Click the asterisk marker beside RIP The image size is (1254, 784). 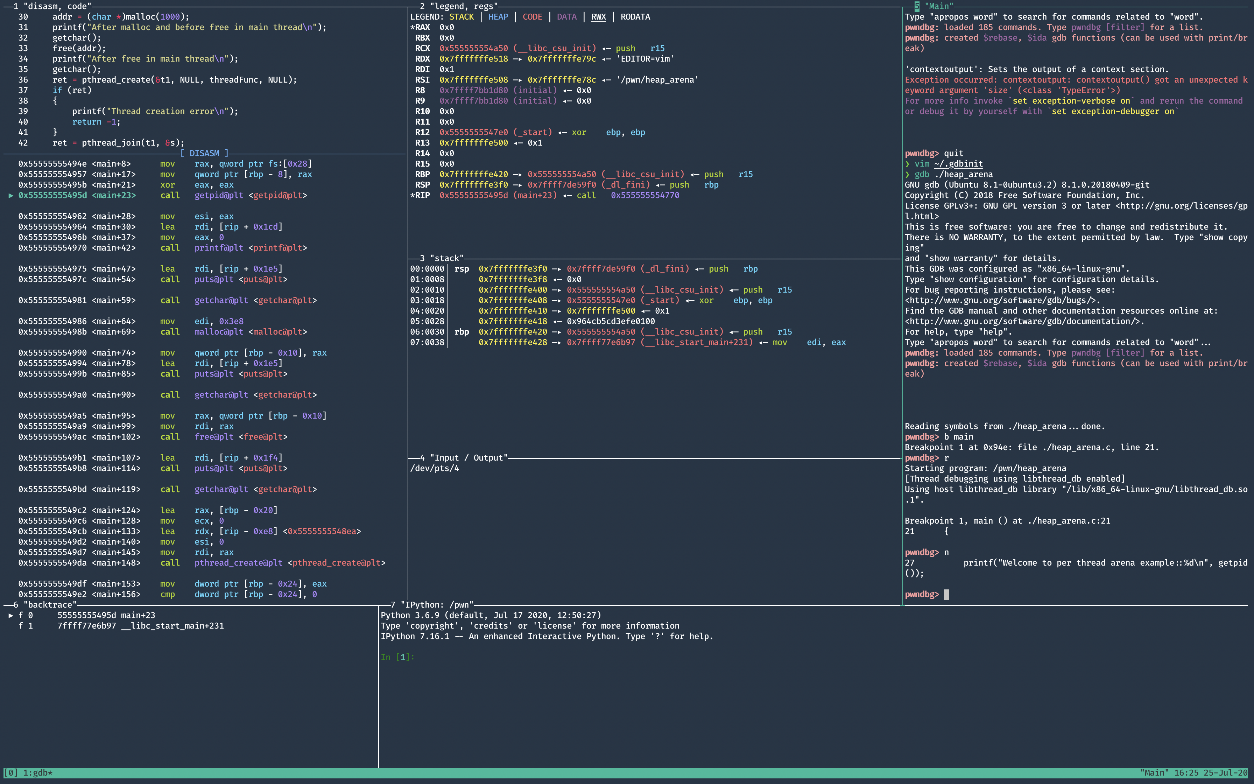tap(413, 196)
